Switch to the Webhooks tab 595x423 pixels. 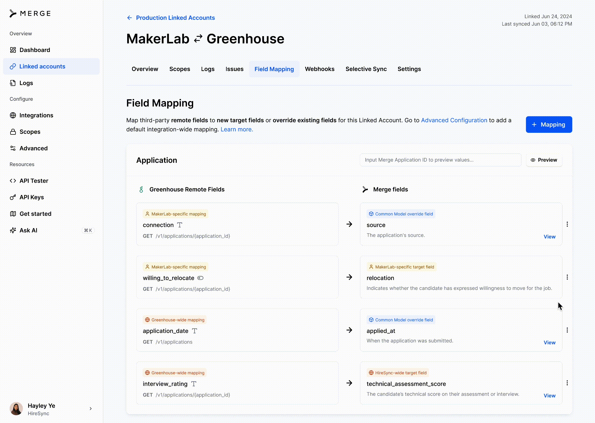pos(320,69)
